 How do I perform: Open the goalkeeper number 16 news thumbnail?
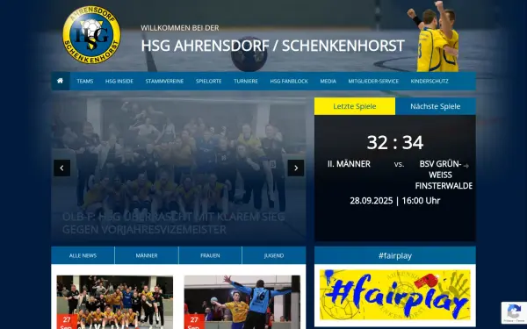tap(242, 302)
